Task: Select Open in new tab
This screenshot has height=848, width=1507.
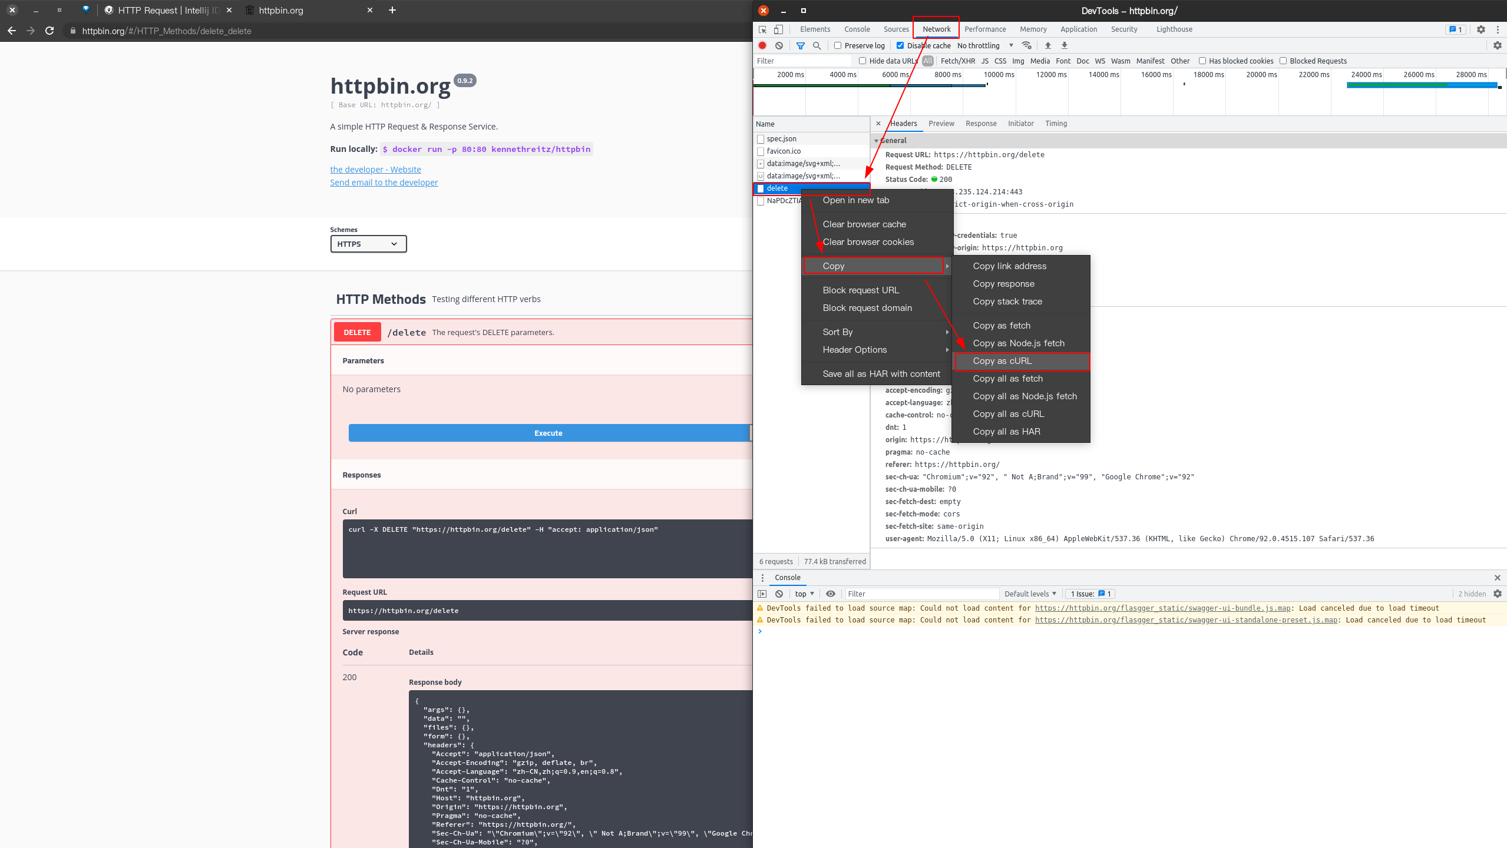Action: coord(877,200)
